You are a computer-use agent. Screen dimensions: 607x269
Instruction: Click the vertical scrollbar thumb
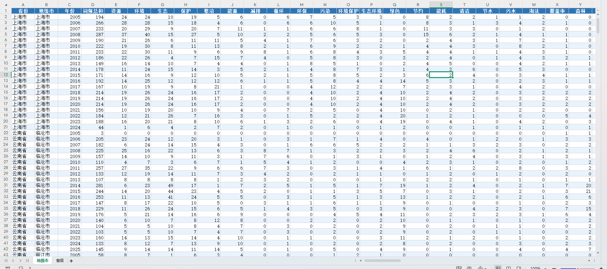pos(598,26)
